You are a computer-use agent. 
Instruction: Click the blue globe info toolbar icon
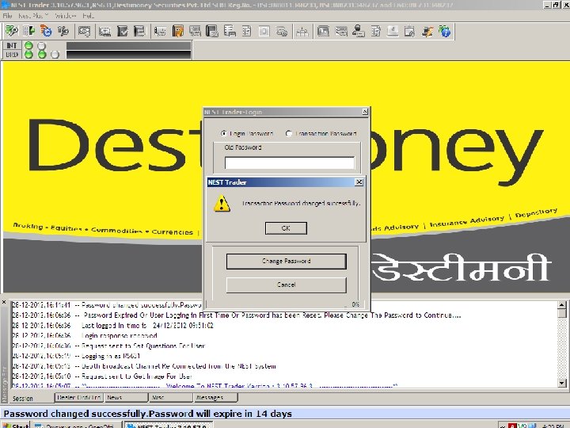click(445, 31)
